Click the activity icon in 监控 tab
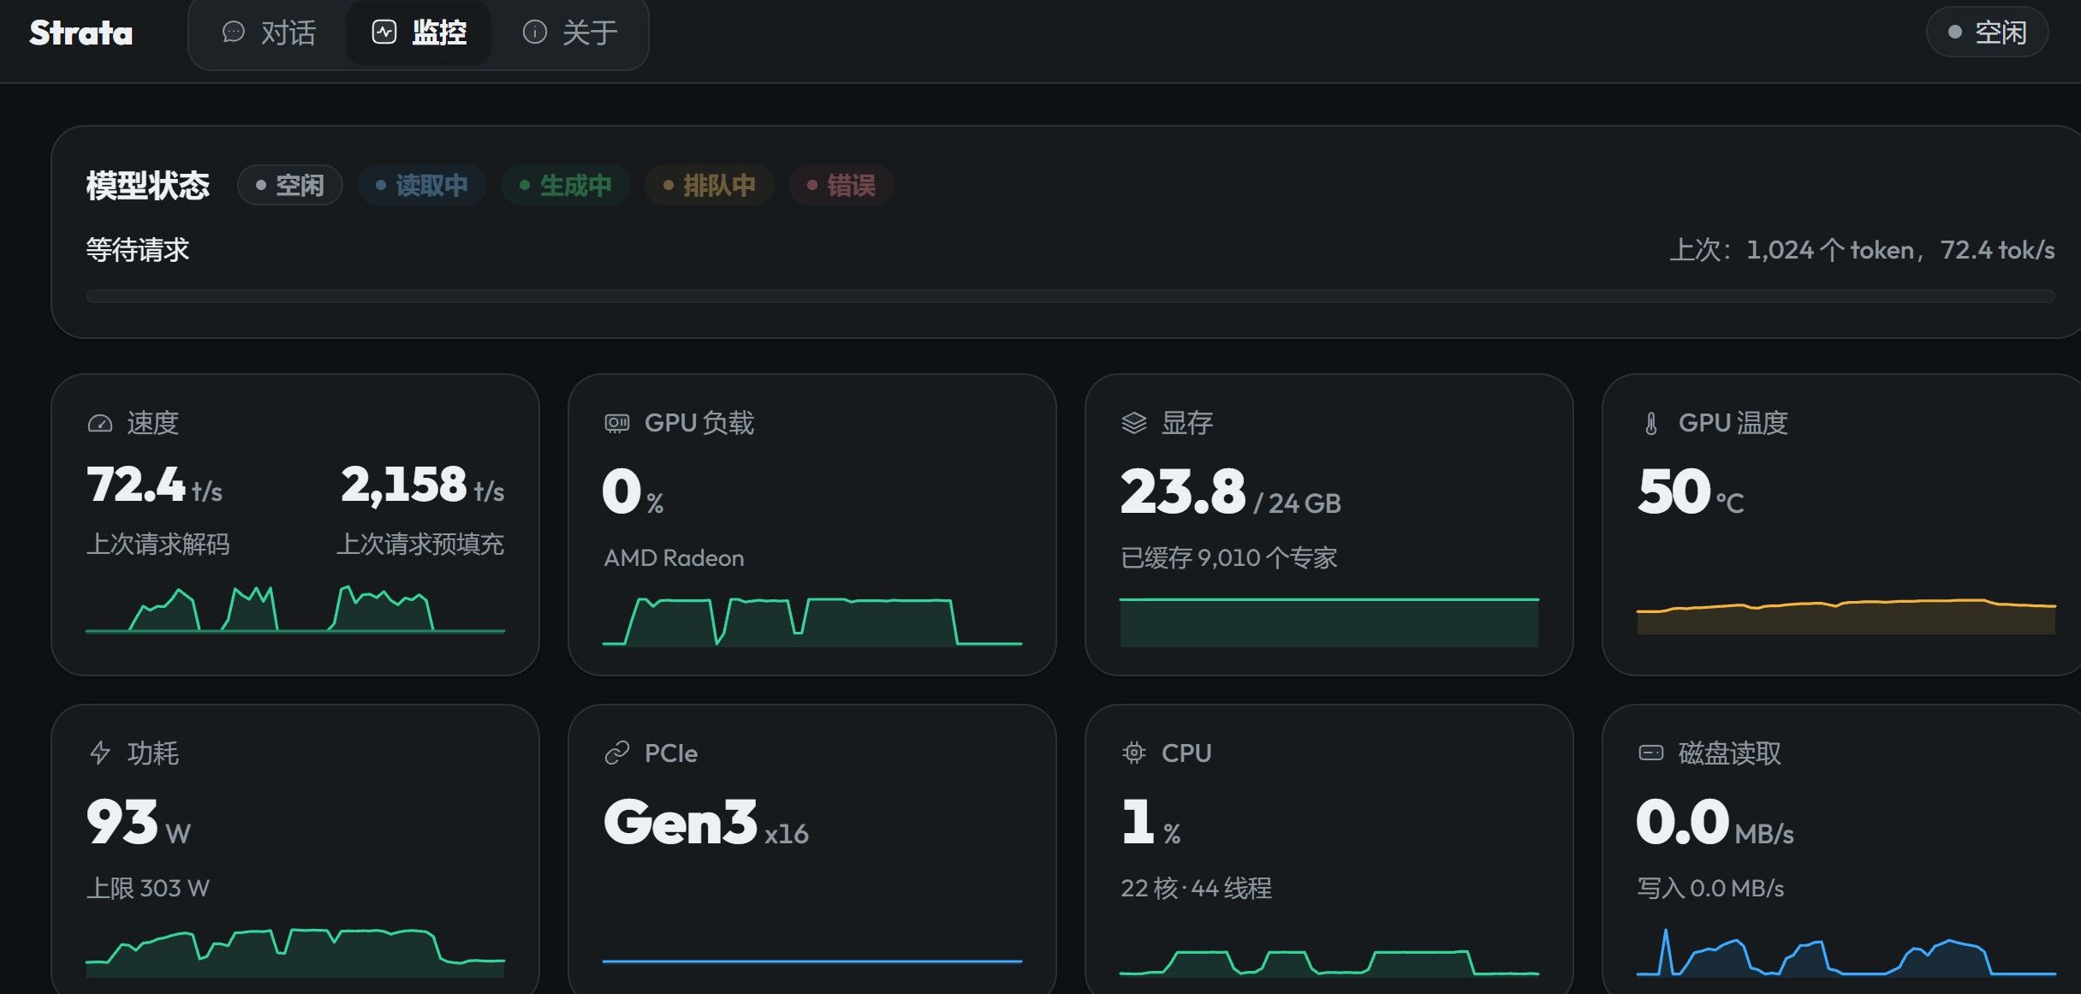Screen dimensions: 2081x994 click(x=384, y=33)
